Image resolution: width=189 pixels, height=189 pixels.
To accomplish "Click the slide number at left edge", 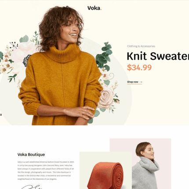I will coord(1,115).
